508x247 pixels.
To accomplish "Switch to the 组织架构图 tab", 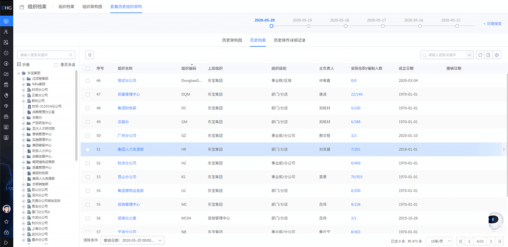I will (92, 7).
